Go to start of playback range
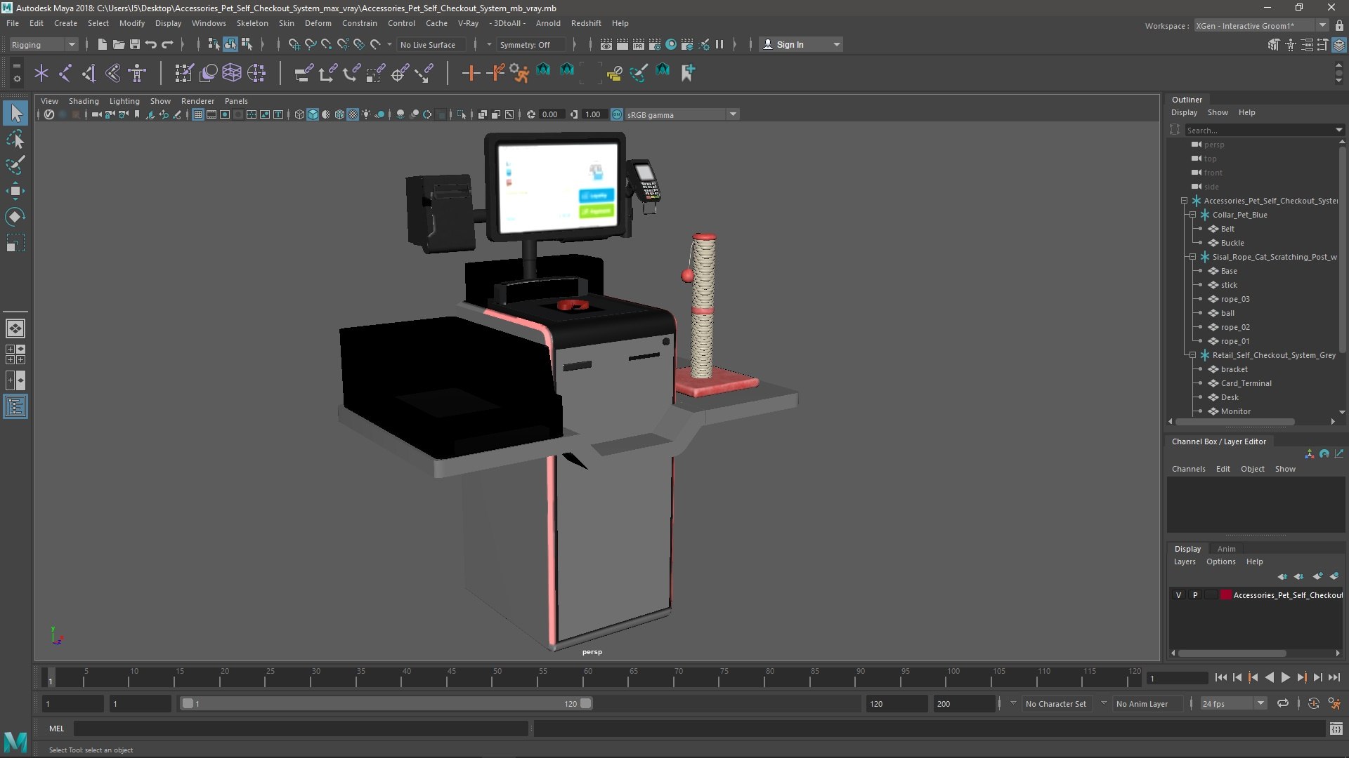 click(1221, 678)
